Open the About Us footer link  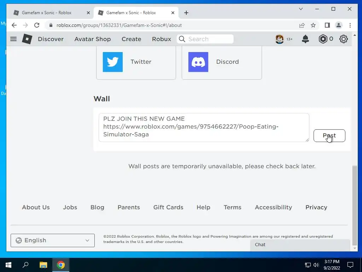click(36, 207)
